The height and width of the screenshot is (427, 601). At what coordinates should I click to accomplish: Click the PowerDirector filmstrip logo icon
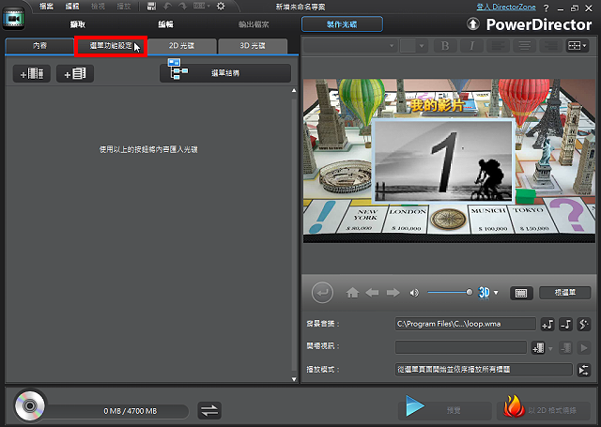[x=14, y=18]
